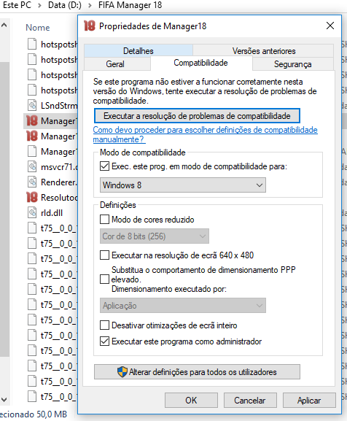Click the Nome column header
The width and height of the screenshot is (347, 421).
(38, 28)
